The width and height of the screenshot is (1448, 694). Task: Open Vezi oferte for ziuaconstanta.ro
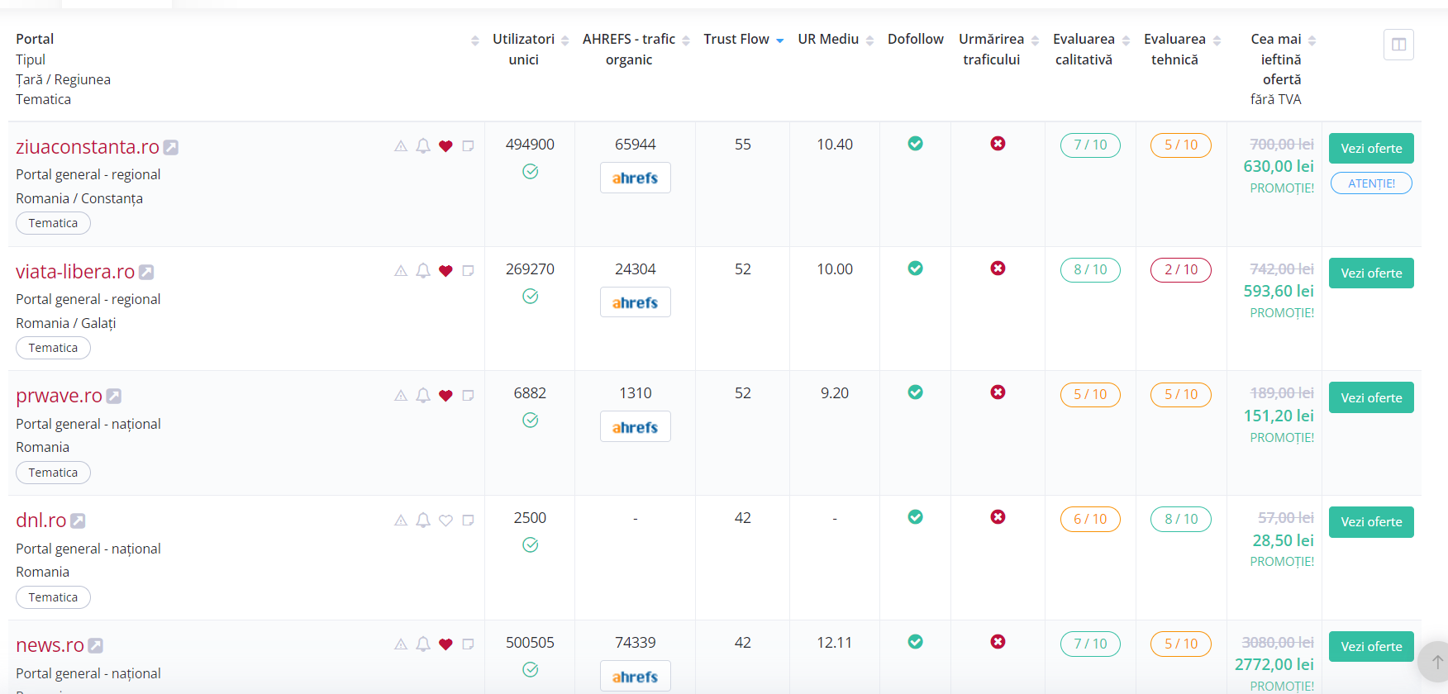1371,149
